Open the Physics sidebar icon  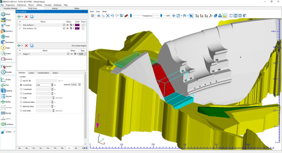[x=3, y=20]
